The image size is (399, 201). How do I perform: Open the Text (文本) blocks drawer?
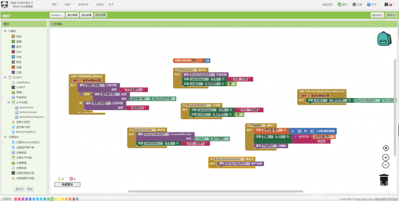[17, 52]
